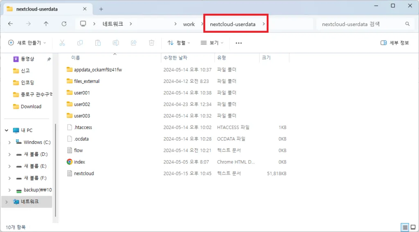Sort by 크기 column header
Viewport: 419px width, 232px height.
(x=266, y=58)
